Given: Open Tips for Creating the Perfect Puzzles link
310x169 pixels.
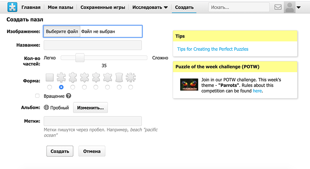Looking at the screenshot, I should pyautogui.click(x=213, y=49).
